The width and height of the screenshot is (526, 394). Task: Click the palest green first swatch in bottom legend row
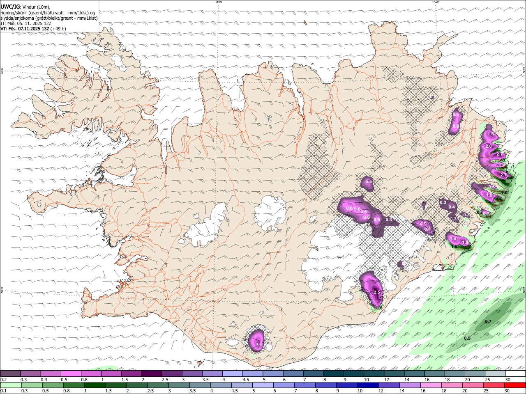(x=11, y=385)
